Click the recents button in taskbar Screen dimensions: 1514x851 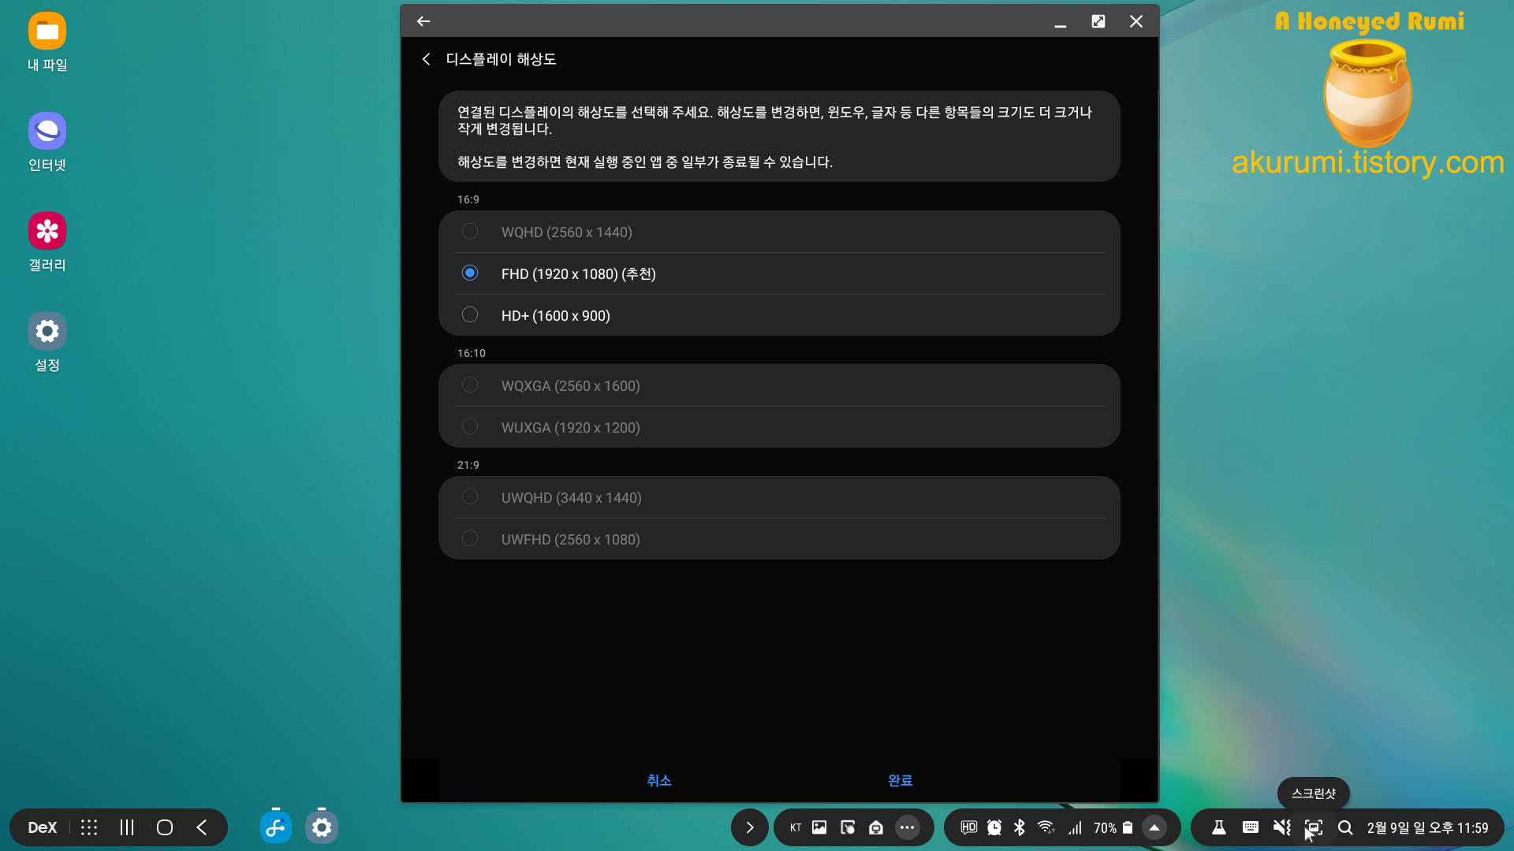(x=127, y=827)
